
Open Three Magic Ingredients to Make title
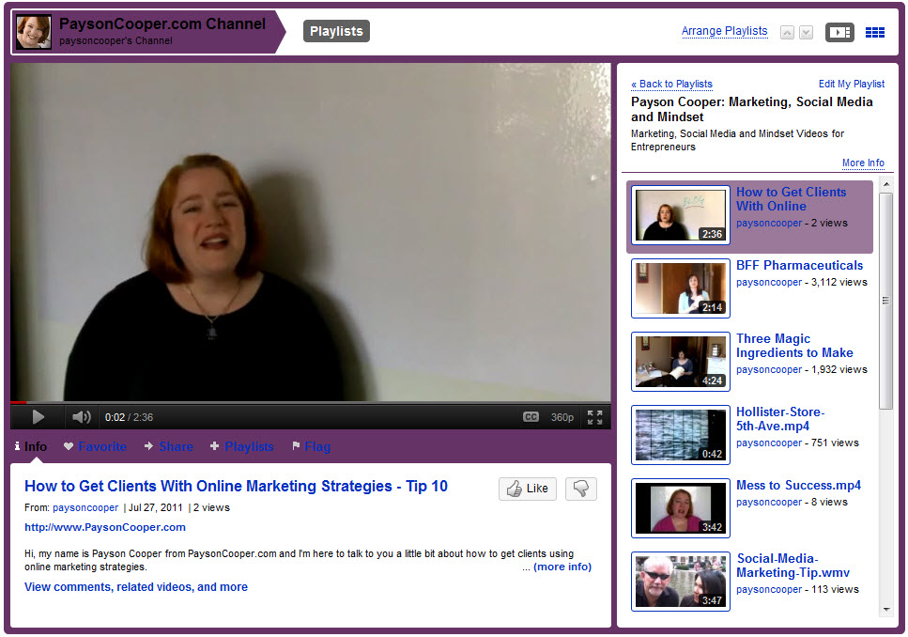(x=794, y=346)
